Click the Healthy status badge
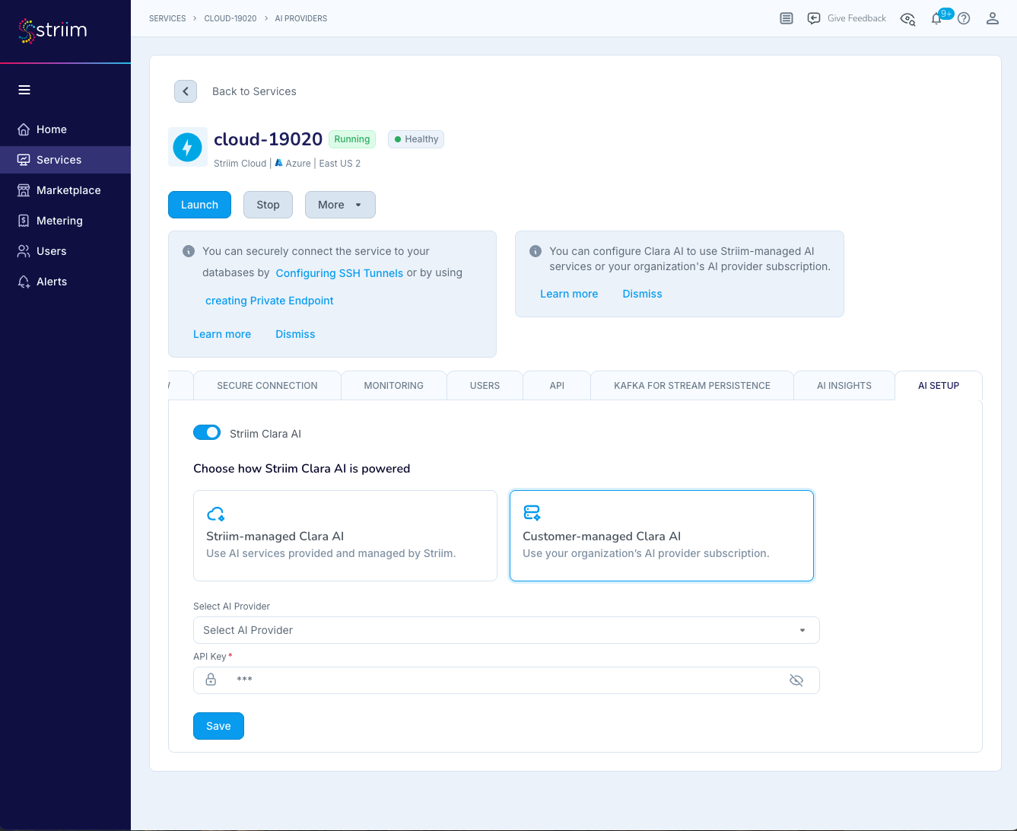Viewport: 1017px width, 831px height. (x=416, y=139)
